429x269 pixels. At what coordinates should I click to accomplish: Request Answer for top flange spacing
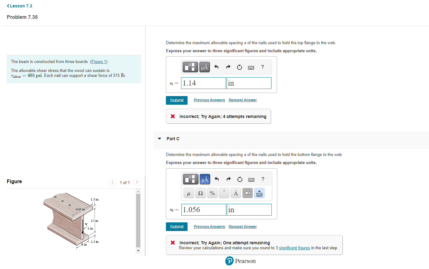[243, 100]
